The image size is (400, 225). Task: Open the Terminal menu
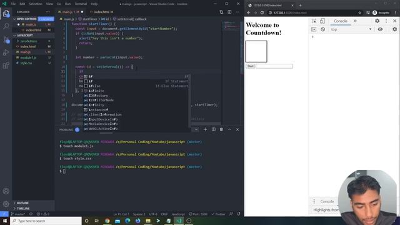81,4
